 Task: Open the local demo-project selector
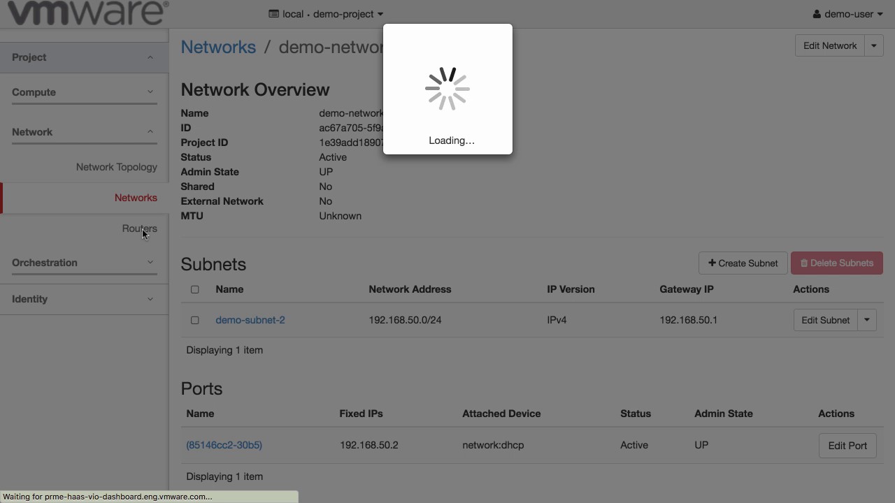click(326, 14)
